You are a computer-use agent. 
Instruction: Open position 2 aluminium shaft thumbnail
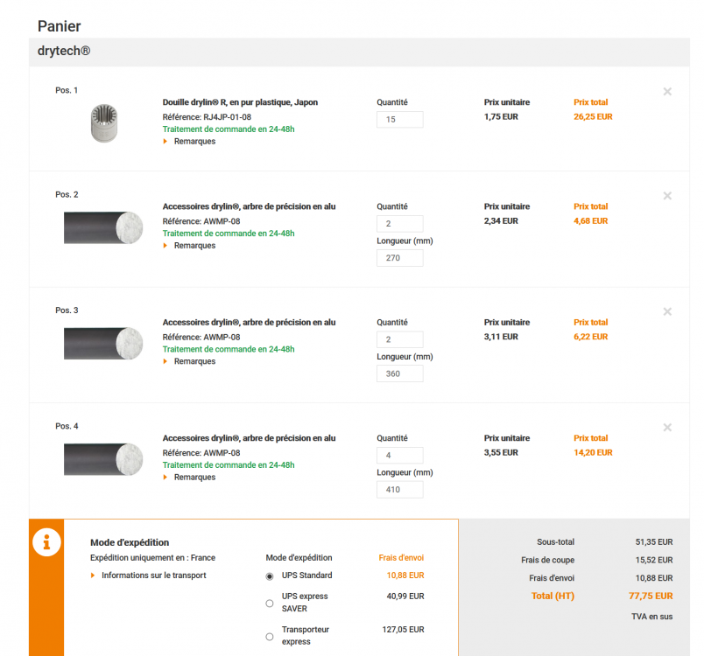pos(102,227)
